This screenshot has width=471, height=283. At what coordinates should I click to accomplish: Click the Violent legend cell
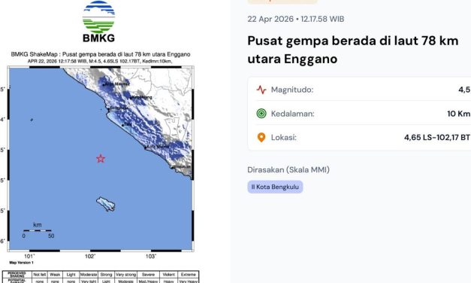168,275
